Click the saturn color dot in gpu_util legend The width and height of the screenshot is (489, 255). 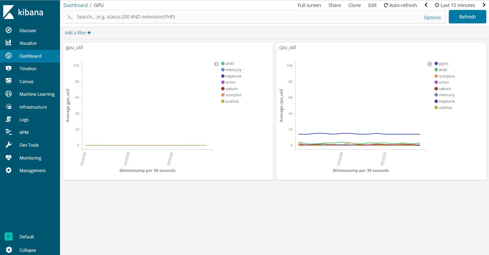pos(223,89)
